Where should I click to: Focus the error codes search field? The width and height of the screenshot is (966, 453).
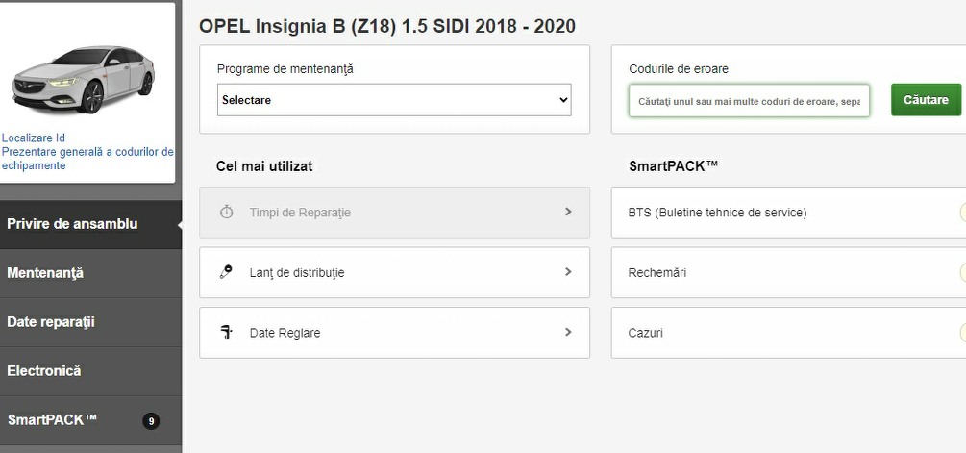coord(749,101)
